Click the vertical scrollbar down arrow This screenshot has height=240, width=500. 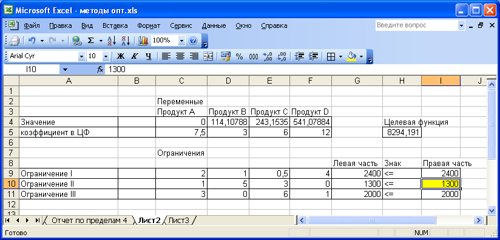click(492, 210)
